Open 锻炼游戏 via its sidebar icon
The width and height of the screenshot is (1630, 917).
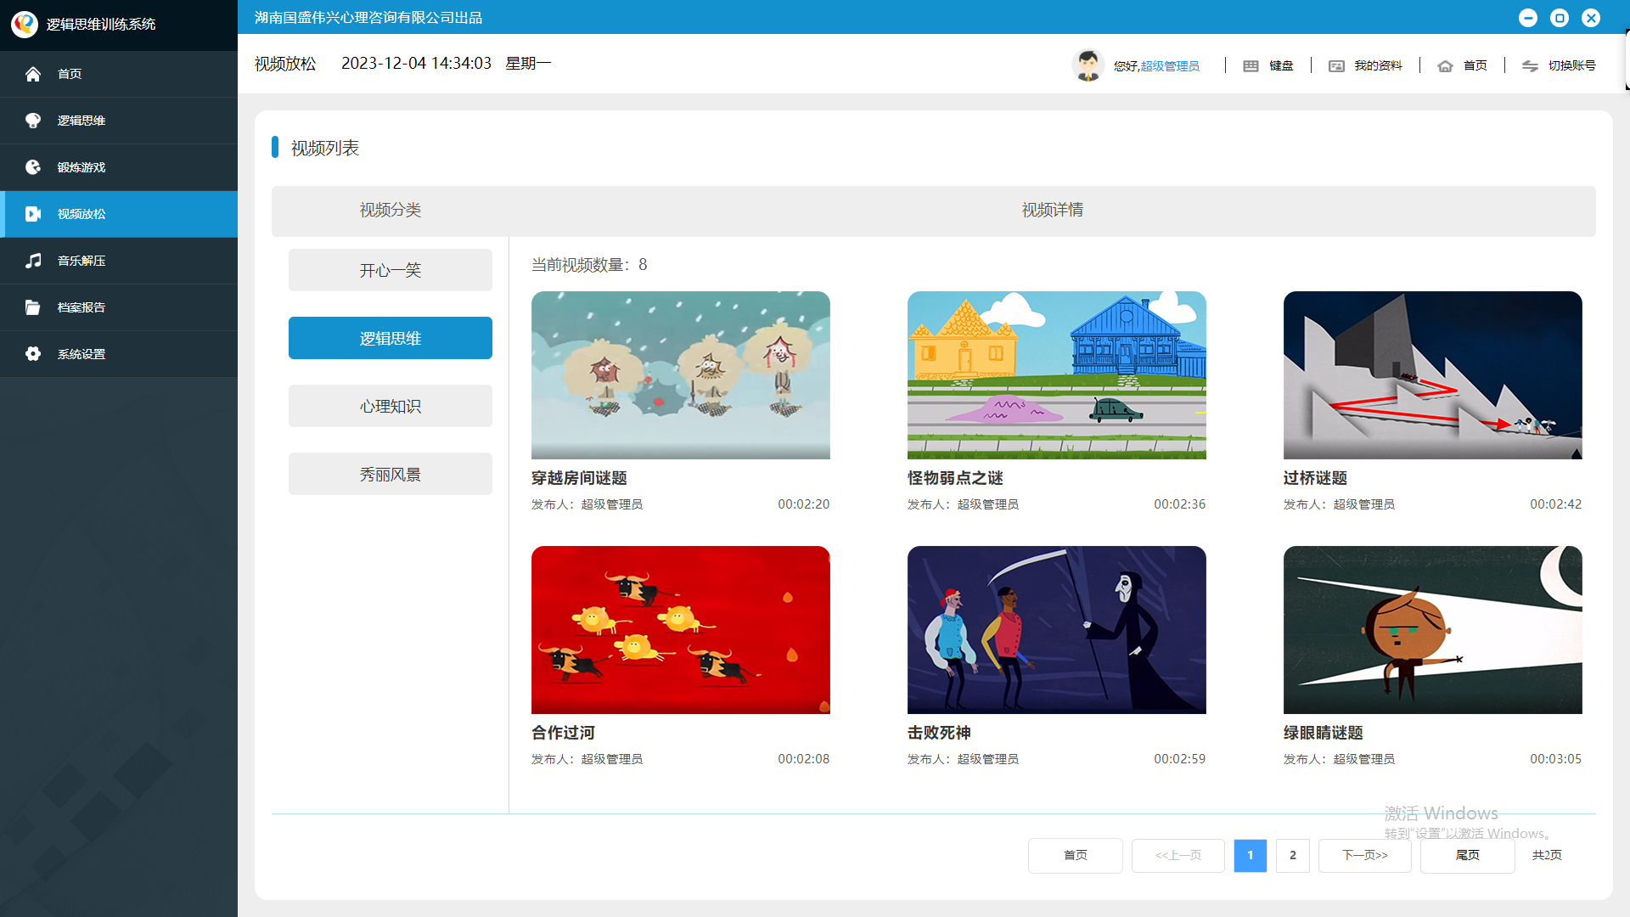33,166
